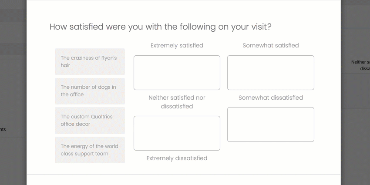The height and width of the screenshot is (185, 370).
Task: Click the background "Neither sa" column header
Action: [360, 62]
